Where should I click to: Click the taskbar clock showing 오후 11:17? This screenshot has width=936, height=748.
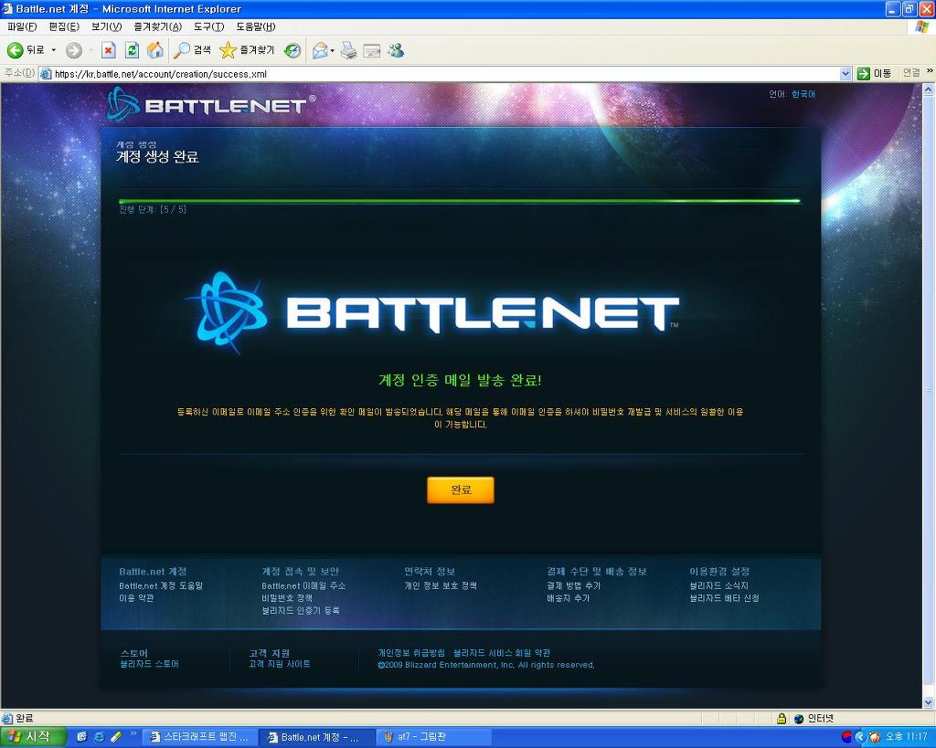906,737
